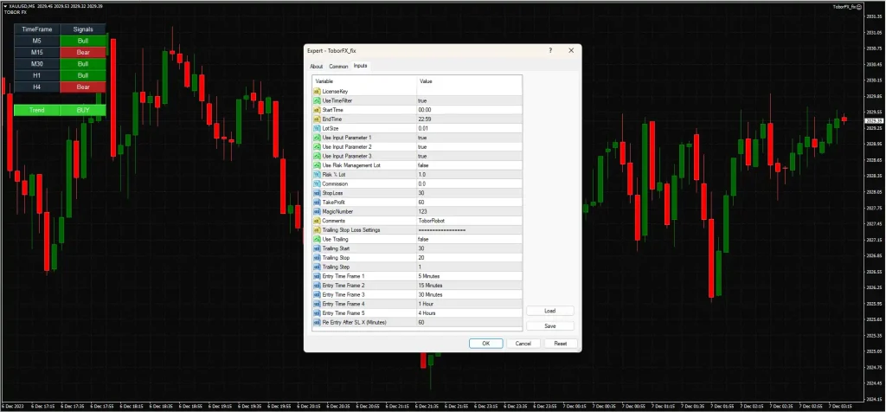Toggle the UseTimeFilter value true
Viewport: 886px width, 412px height.
(x=469, y=100)
